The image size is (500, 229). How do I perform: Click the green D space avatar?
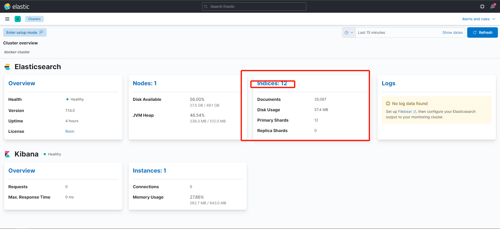pos(18,19)
